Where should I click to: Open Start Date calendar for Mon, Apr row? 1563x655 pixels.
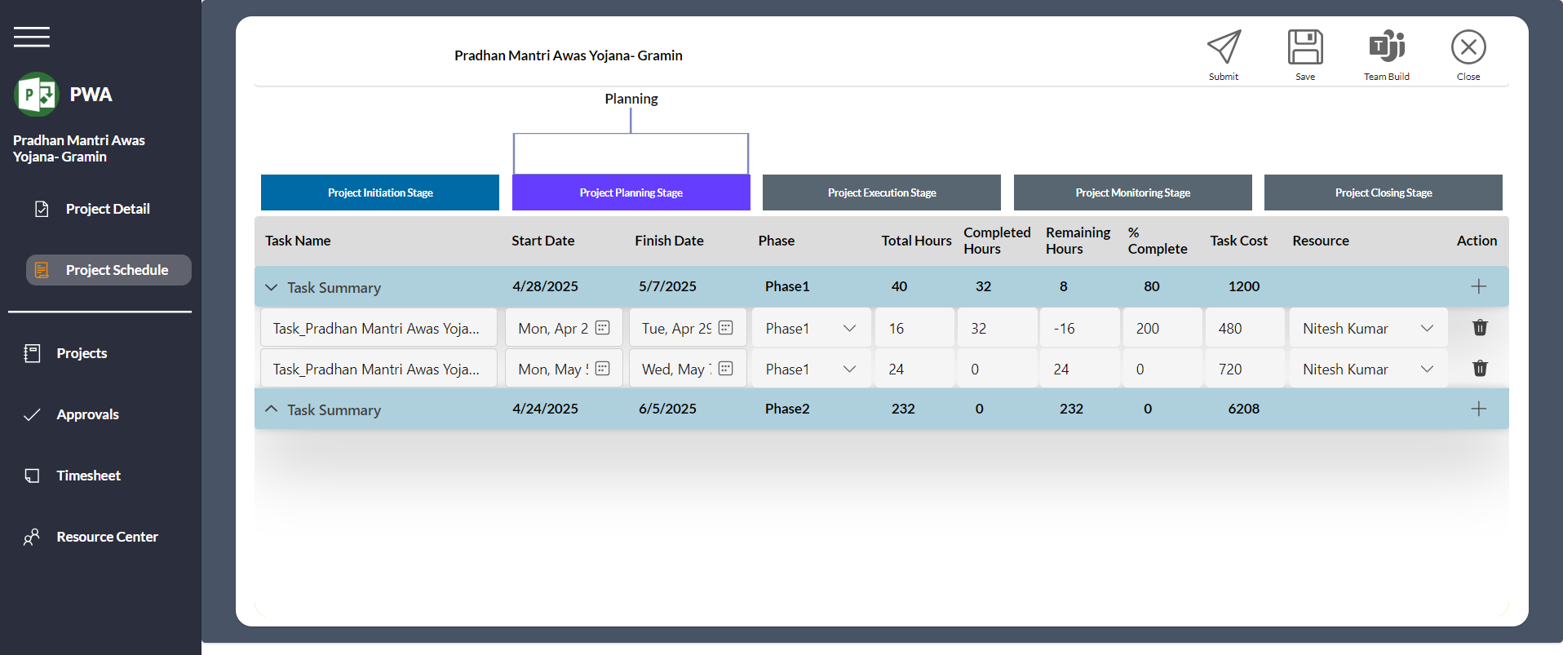click(x=603, y=328)
